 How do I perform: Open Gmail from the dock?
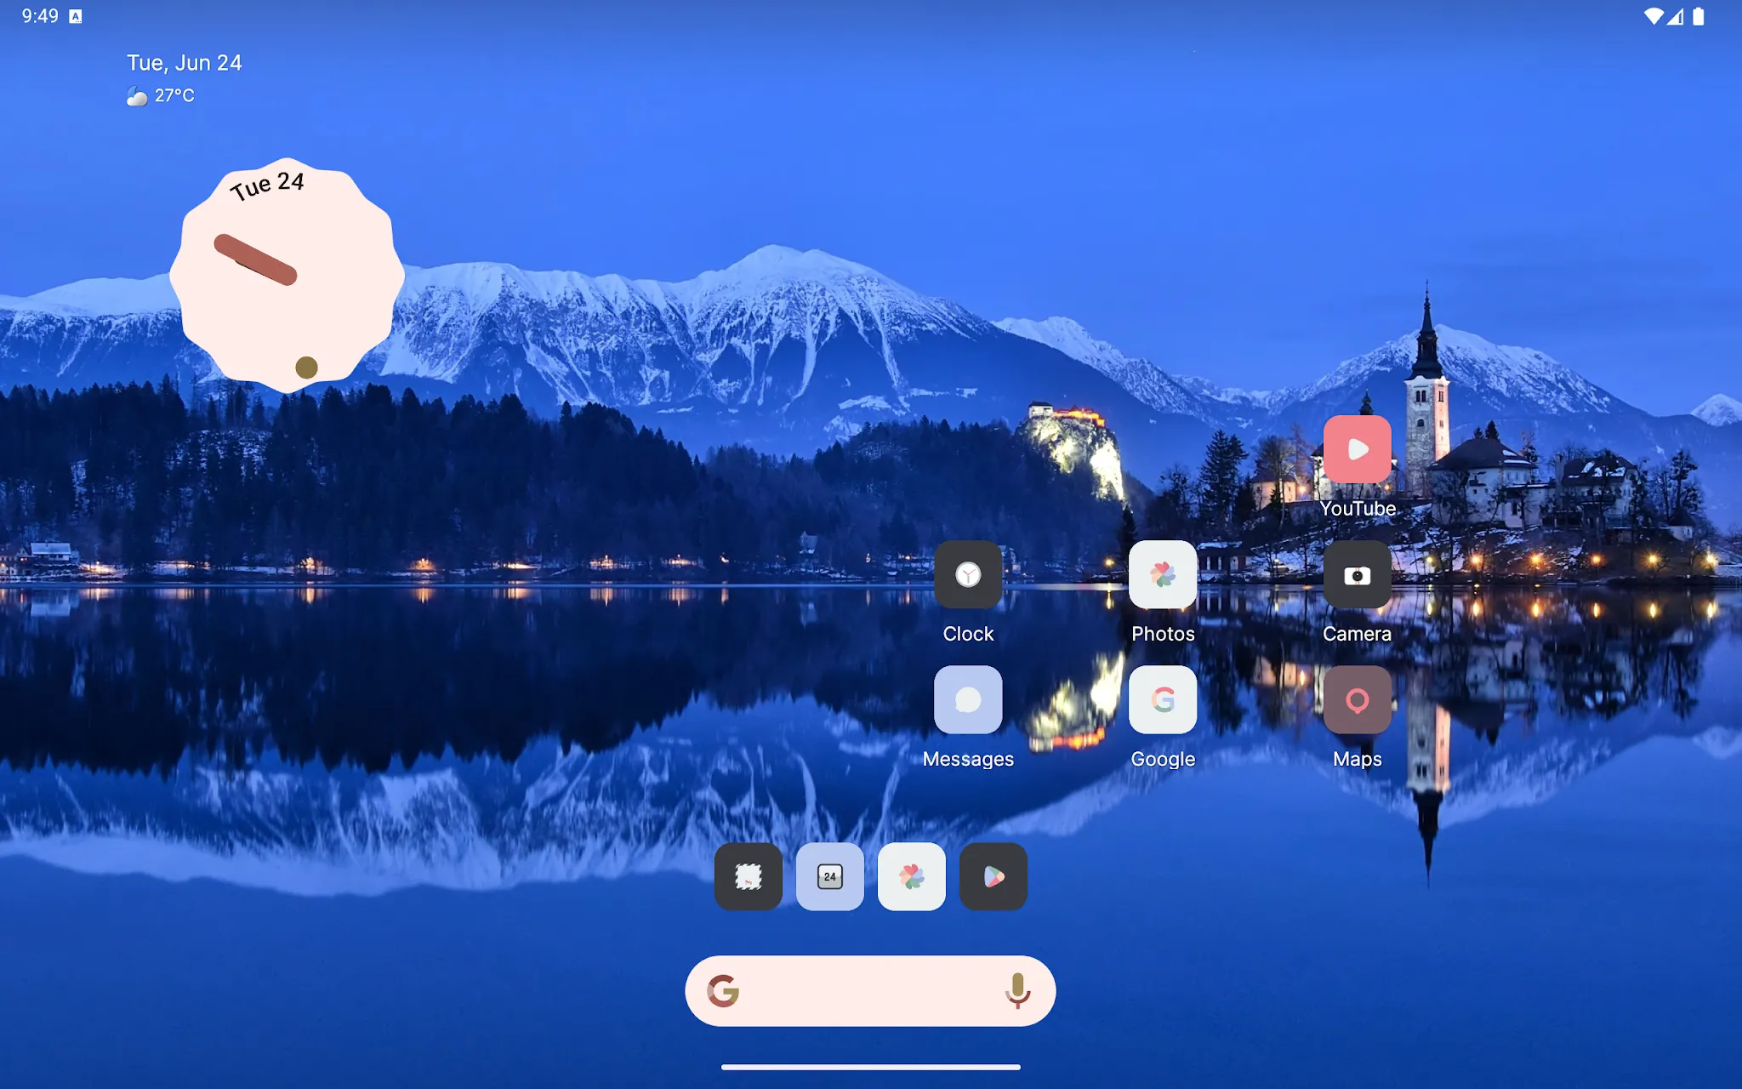pos(748,876)
